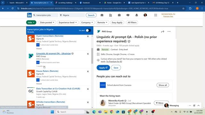Reload the browser page

tap(12, 9)
